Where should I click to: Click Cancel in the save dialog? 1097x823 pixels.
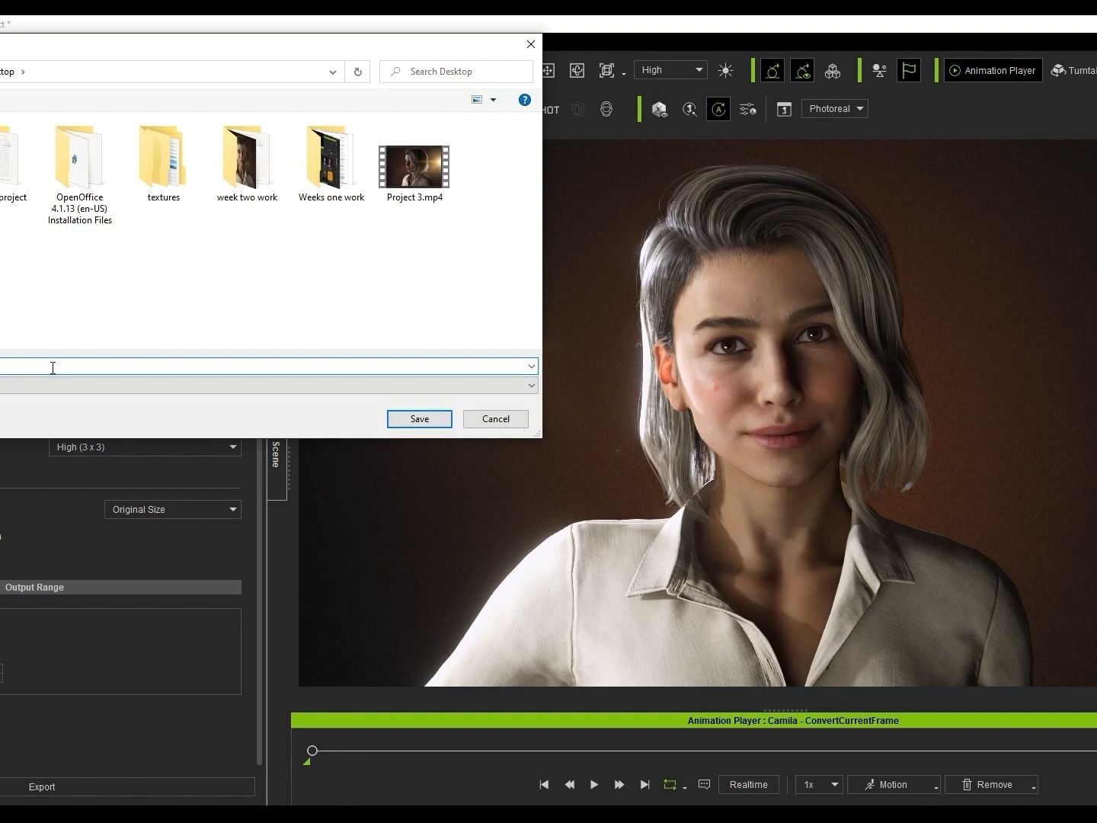pyautogui.click(x=495, y=419)
